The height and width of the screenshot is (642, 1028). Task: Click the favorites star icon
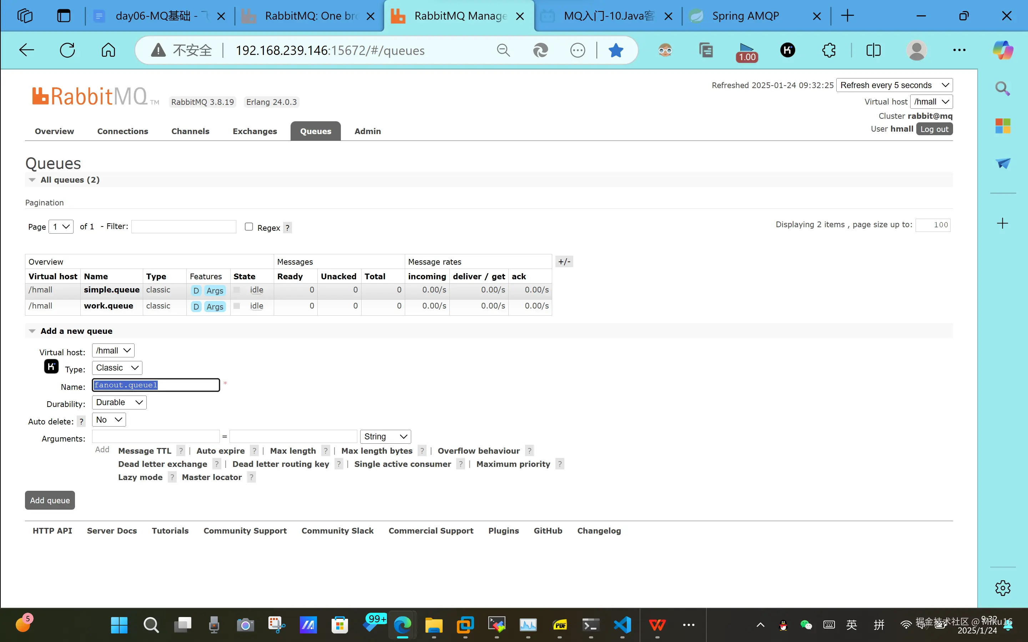(615, 50)
